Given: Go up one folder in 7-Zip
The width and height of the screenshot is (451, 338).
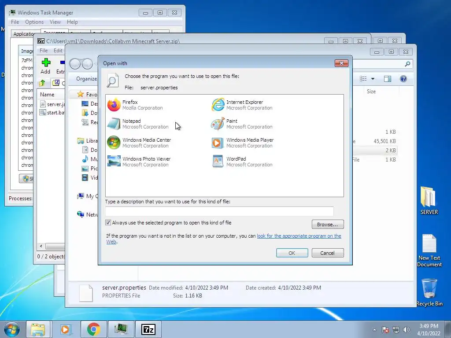Looking at the screenshot, I should tap(42, 83).
